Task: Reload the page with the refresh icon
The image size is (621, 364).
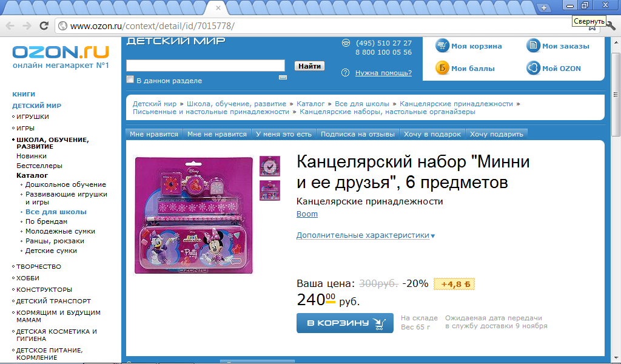Action: (x=44, y=25)
